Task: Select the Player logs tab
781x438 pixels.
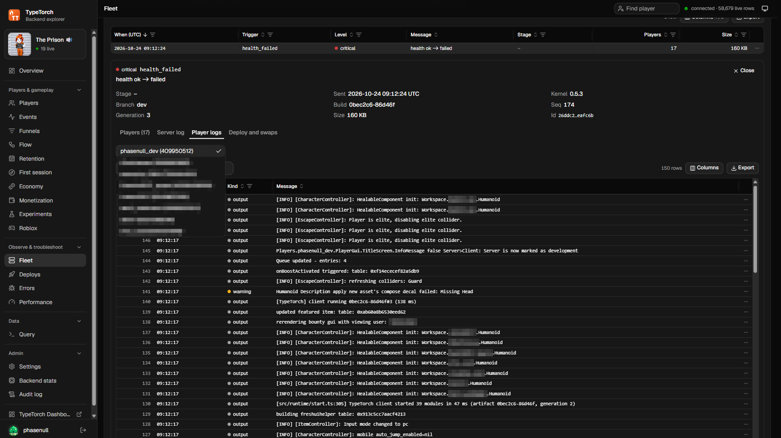Action: click(x=206, y=133)
